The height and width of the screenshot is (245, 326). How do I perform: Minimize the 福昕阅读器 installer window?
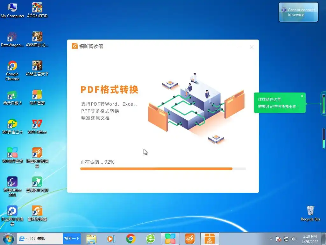coord(240,47)
